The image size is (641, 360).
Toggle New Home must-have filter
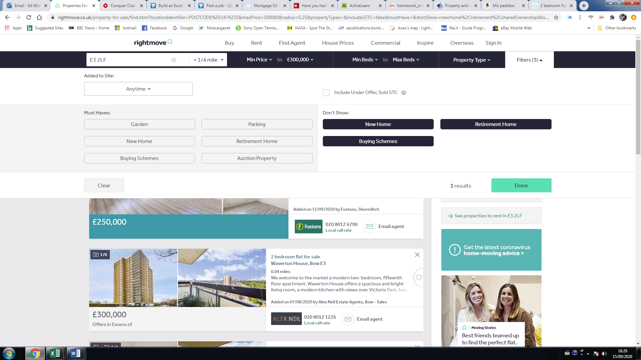point(139,141)
